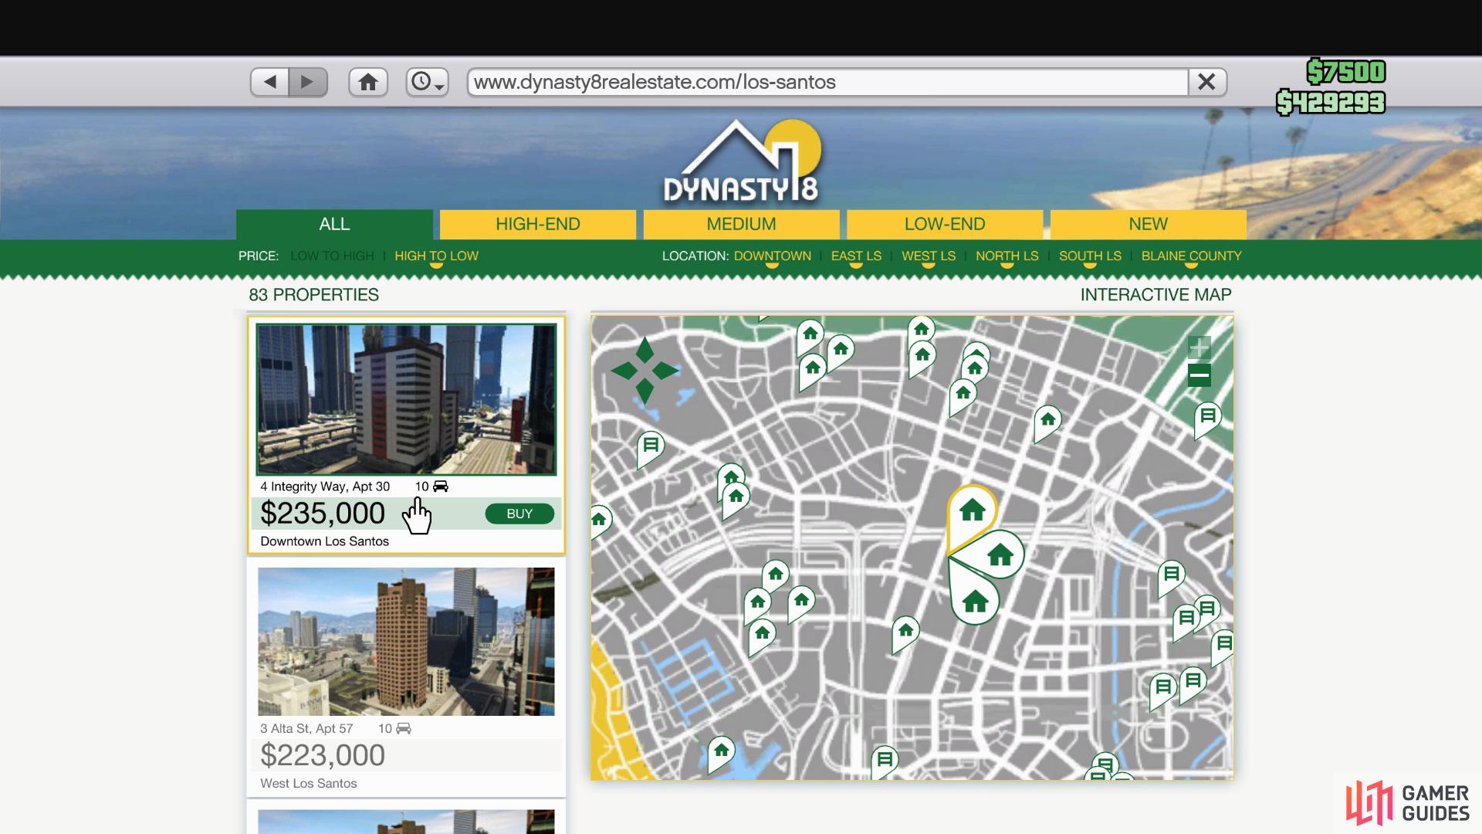The width and height of the screenshot is (1482, 834).
Task: Click the garage marker below the compass
Action: click(650, 448)
